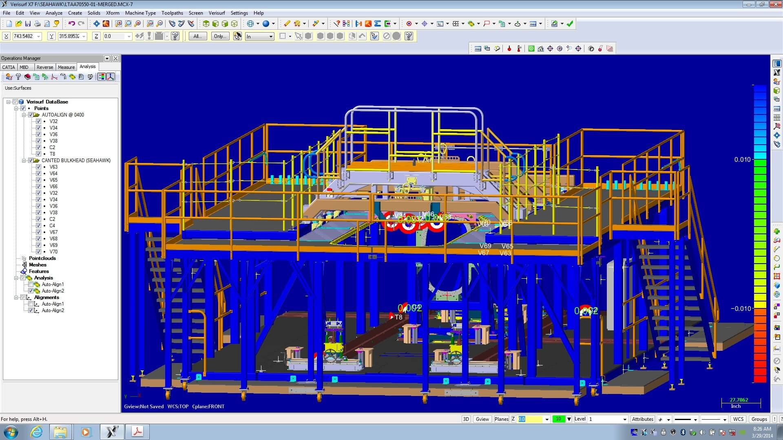The width and height of the screenshot is (783, 440).
Task: Click the red book icon in Operations Manager
Action: (x=27, y=77)
